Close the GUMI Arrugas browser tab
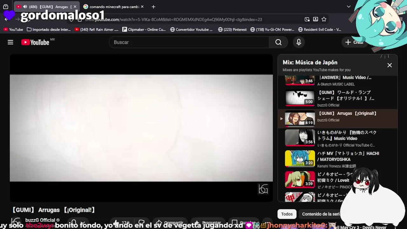The height and width of the screenshot is (229, 407). click(75, 7)
